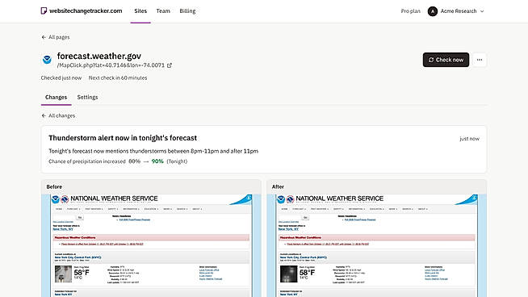Open the Team tab

coord(163,10)
